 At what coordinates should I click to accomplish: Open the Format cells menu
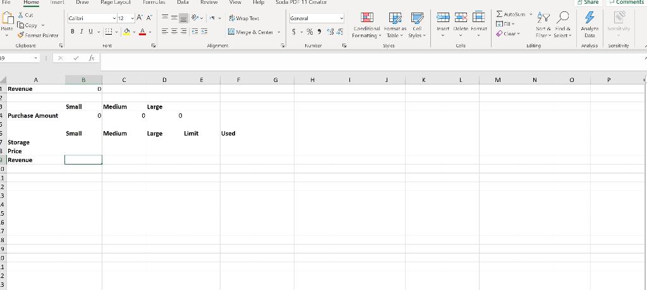click(479, 25)
